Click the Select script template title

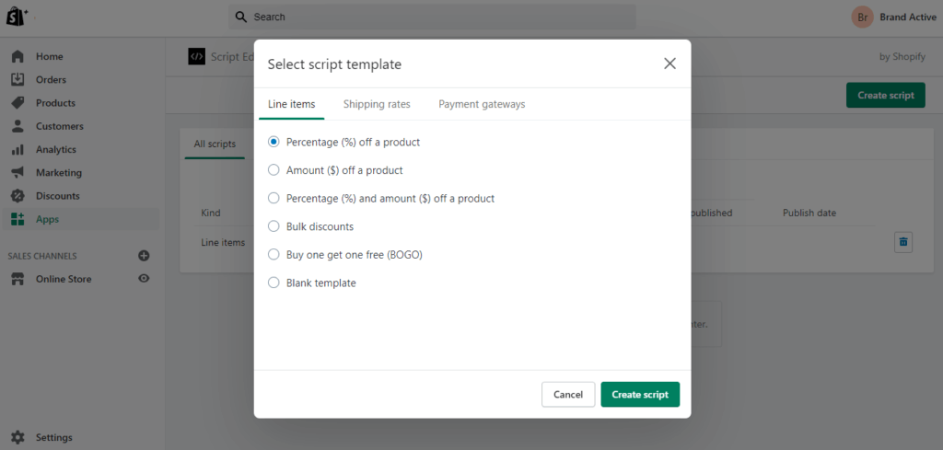pyautogui.click(x=334, y=64)
